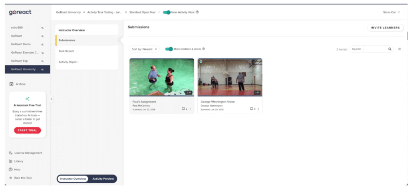Click the info icon beside Show feedback & scores
This screenshot has width=409, height=186.
point(203,49)
